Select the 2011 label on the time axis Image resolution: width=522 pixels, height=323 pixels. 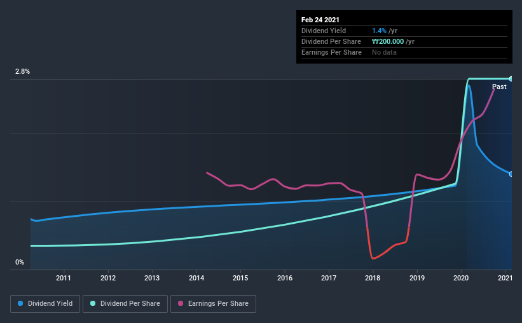[63, 278]
